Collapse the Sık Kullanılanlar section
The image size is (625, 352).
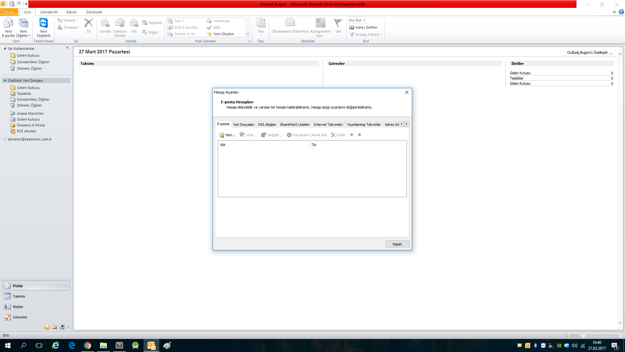pos(5,49)
